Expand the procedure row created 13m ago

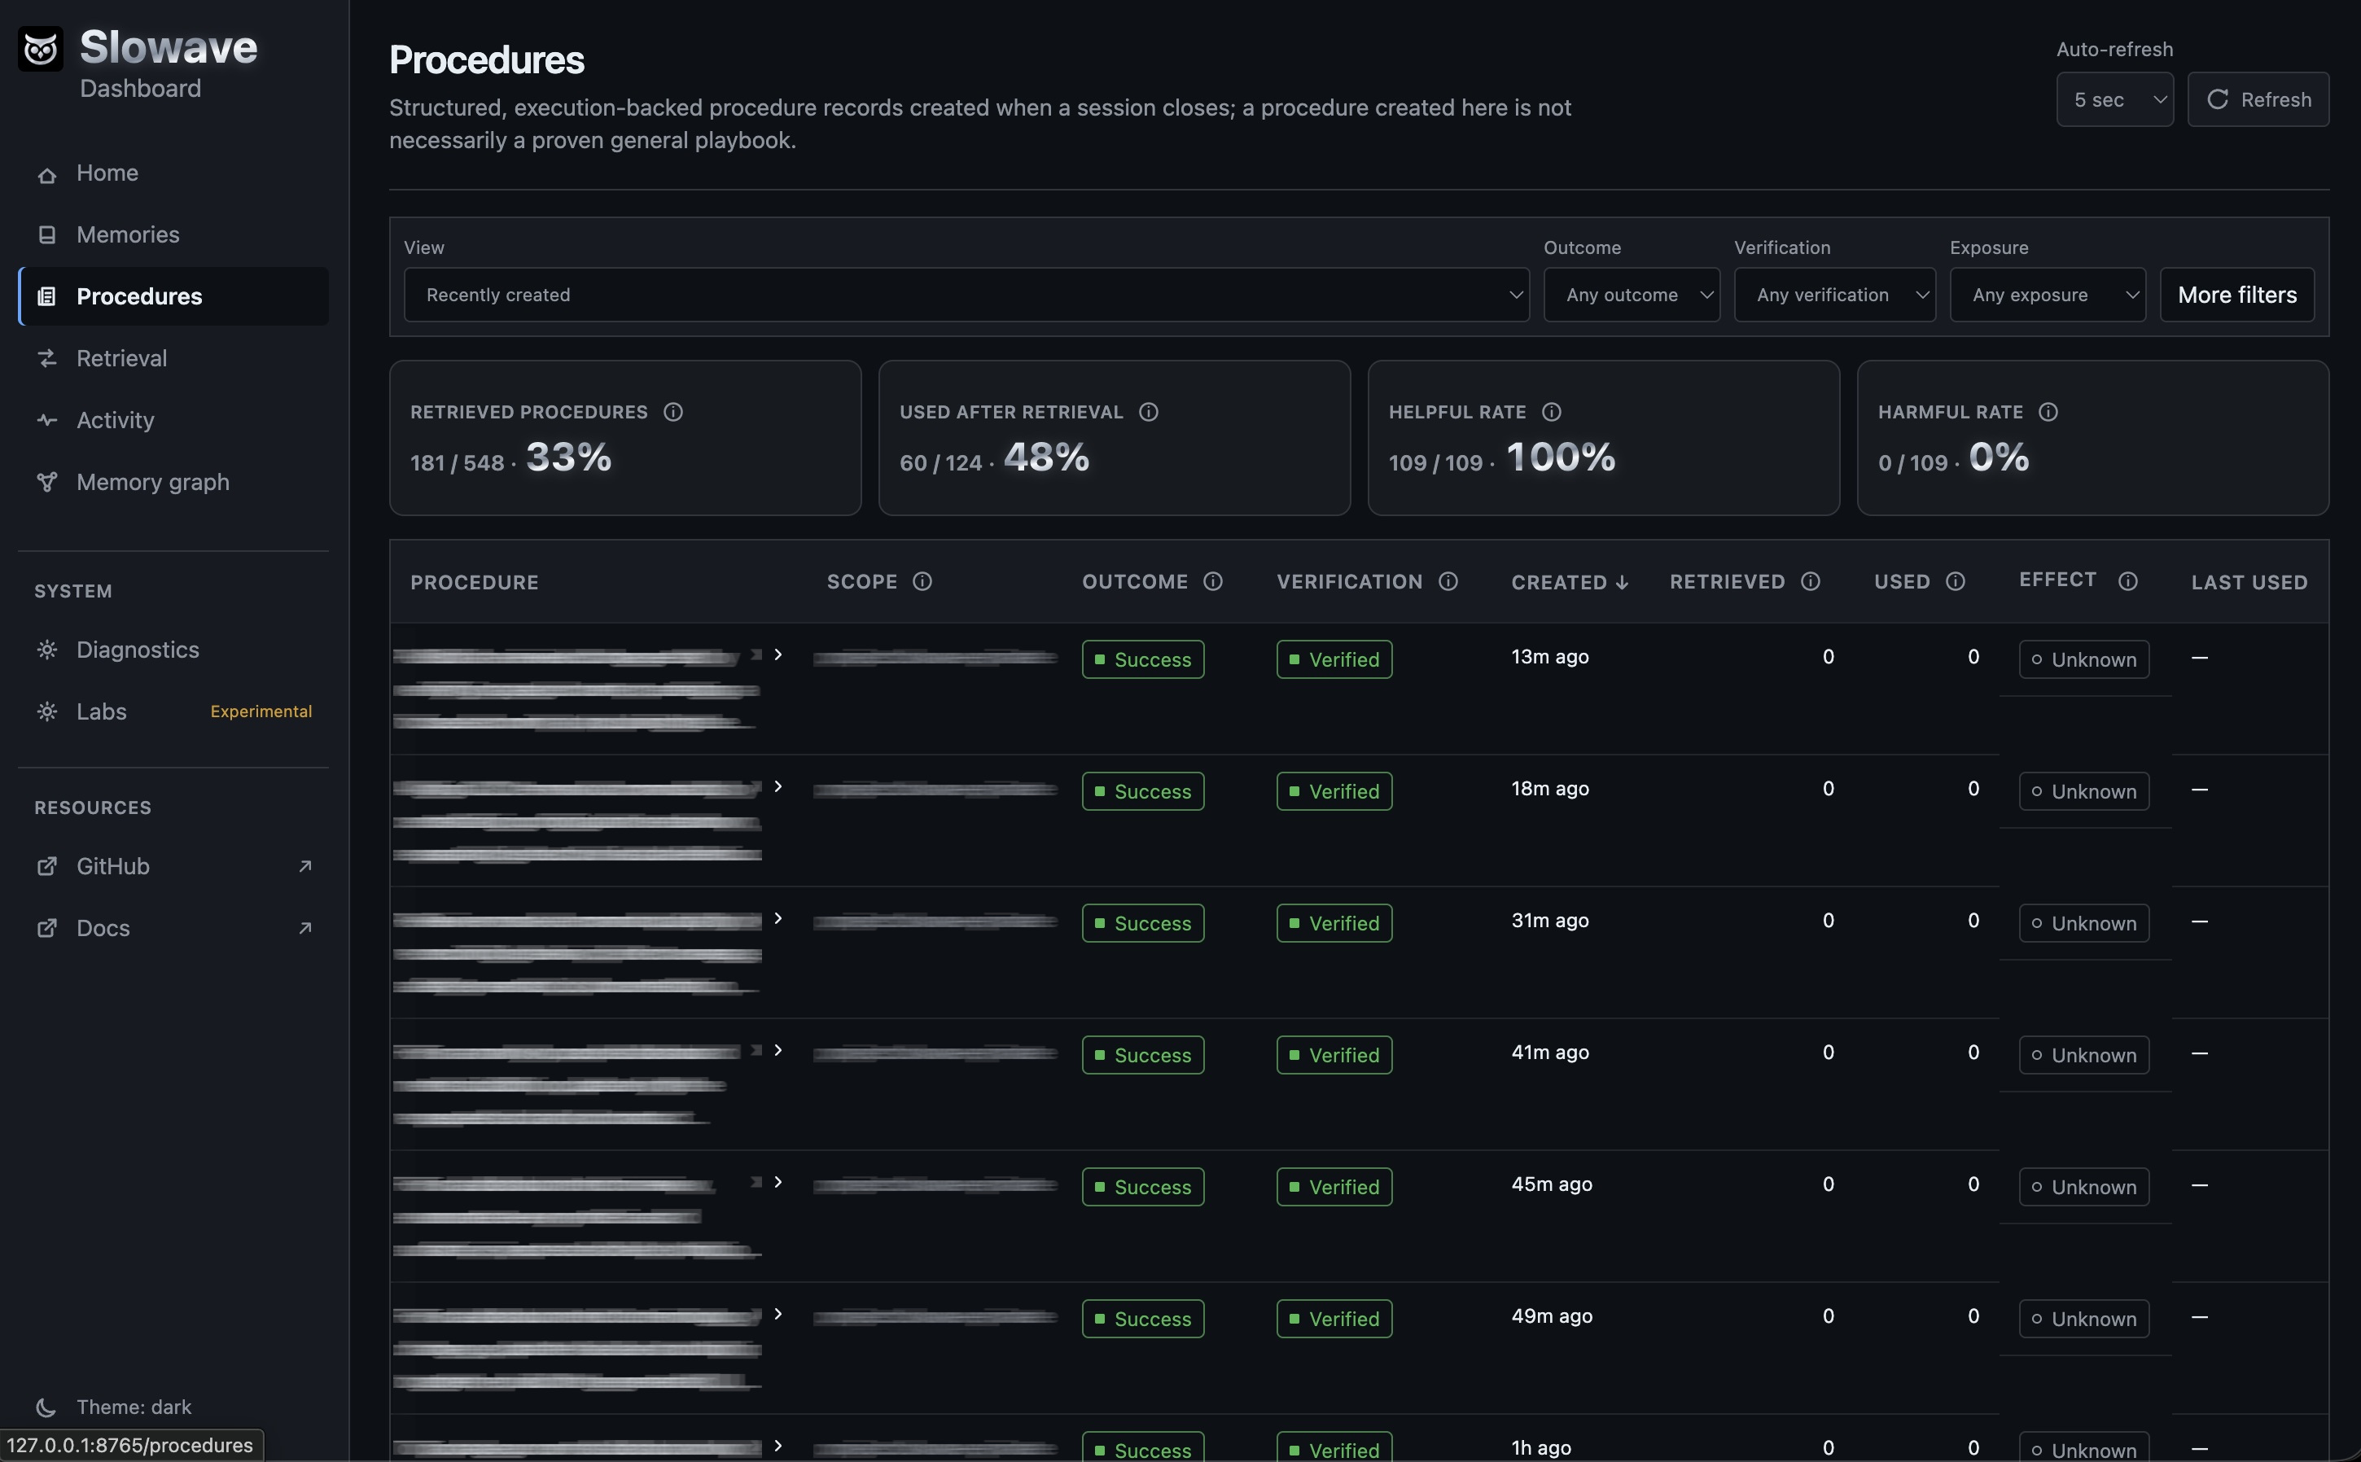(x=778, y=654)
